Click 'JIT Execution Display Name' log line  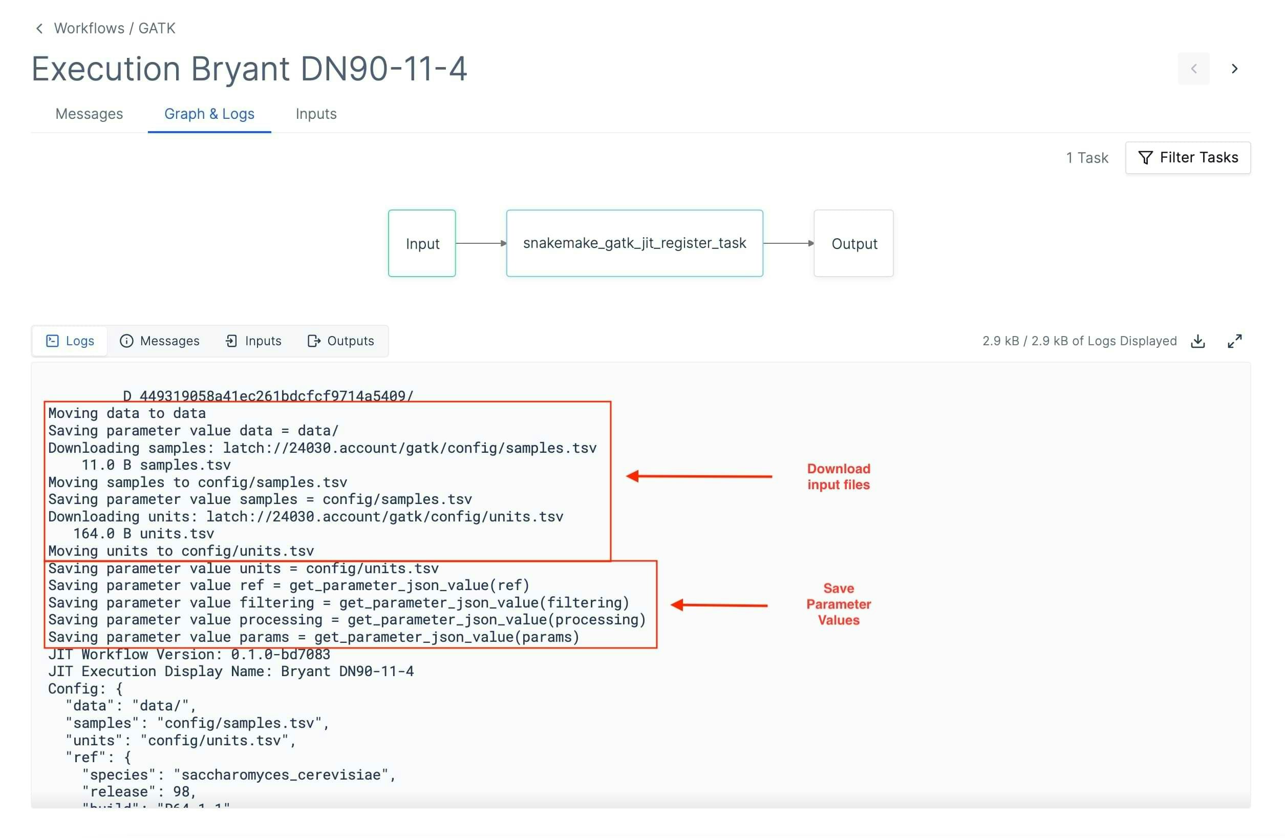click(x=231, y=672)
